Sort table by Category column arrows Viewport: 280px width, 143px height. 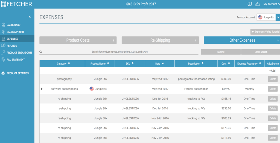(69, 63)
